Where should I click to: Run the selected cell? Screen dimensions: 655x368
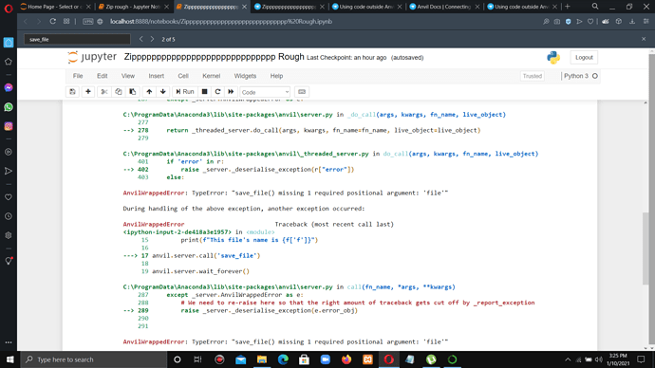[x=185, y=92]
